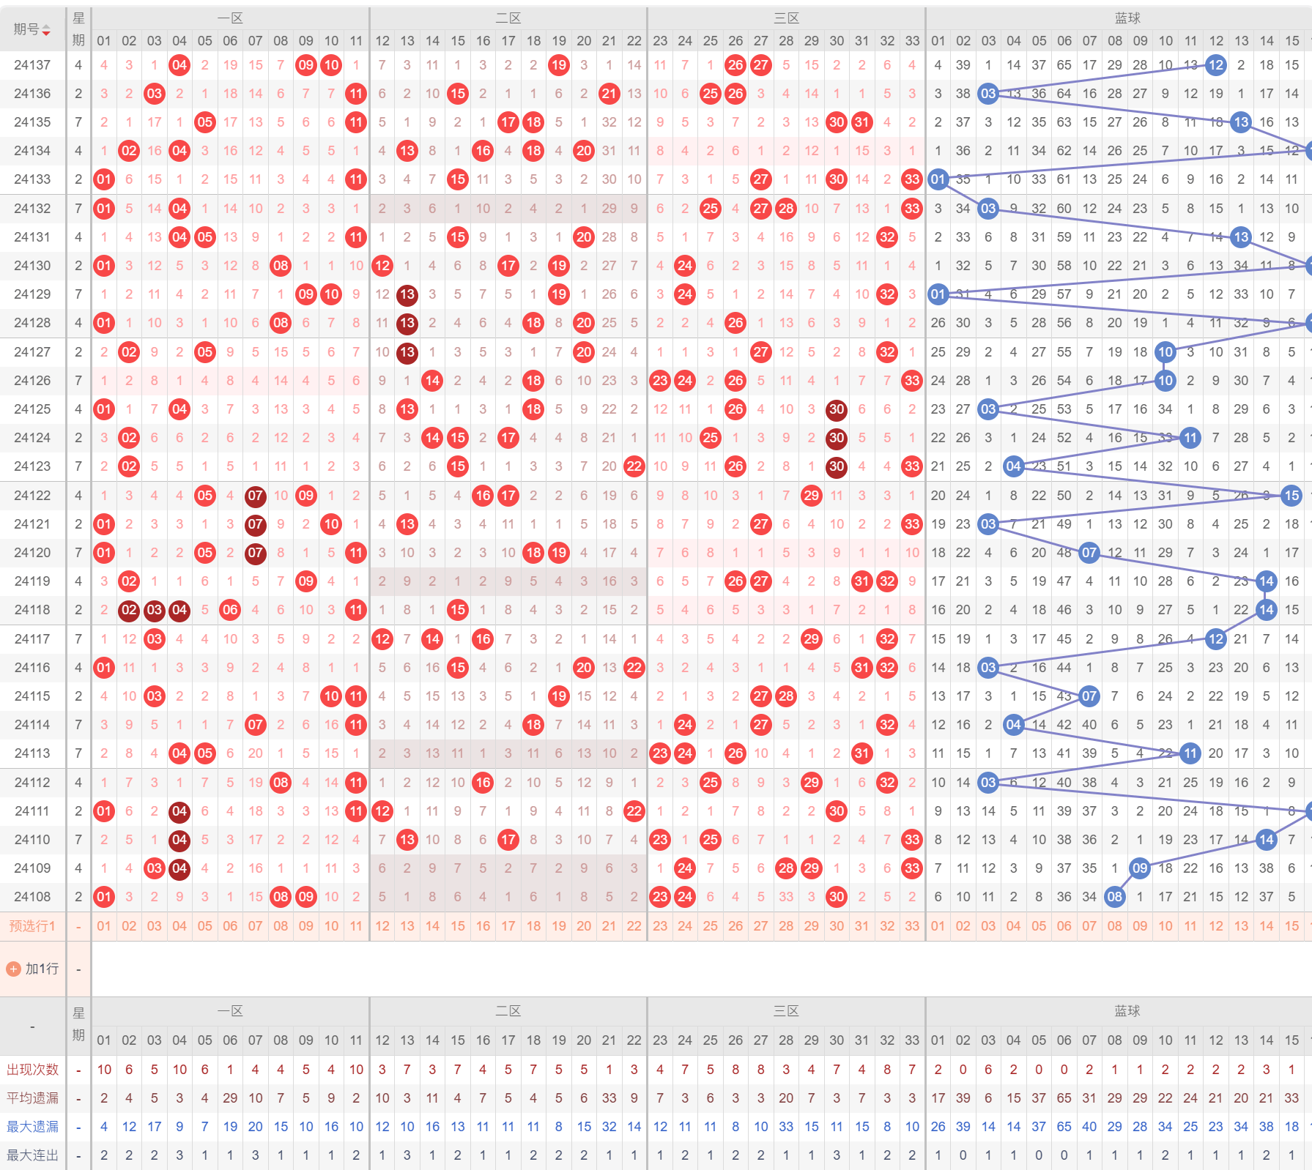The image size is (1312, 1170).
Task: Select red number 16 in 预选行1 row
Action: click(483, 926)
